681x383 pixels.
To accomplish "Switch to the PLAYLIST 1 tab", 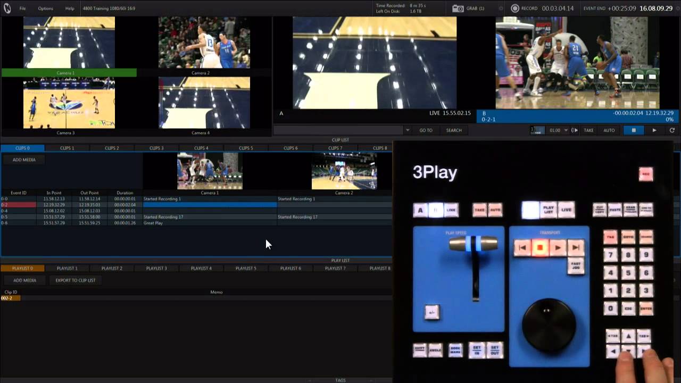I will click(x=67, y=268).
